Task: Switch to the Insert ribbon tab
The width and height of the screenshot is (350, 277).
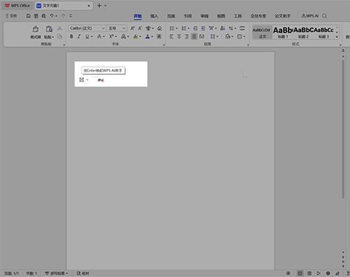Action: point(154,16)
